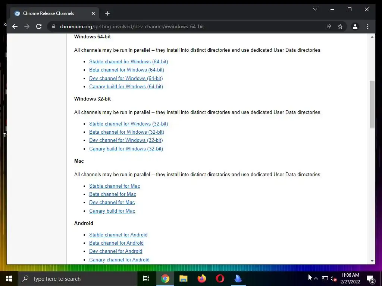Close the Chrome Release Channels tab

click(x=93, y=13)
